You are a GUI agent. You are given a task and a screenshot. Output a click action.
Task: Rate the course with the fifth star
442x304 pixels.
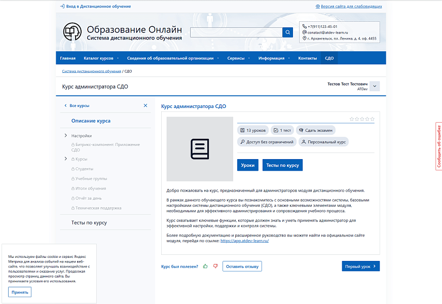pyautogui.click(x=373, y=119)
